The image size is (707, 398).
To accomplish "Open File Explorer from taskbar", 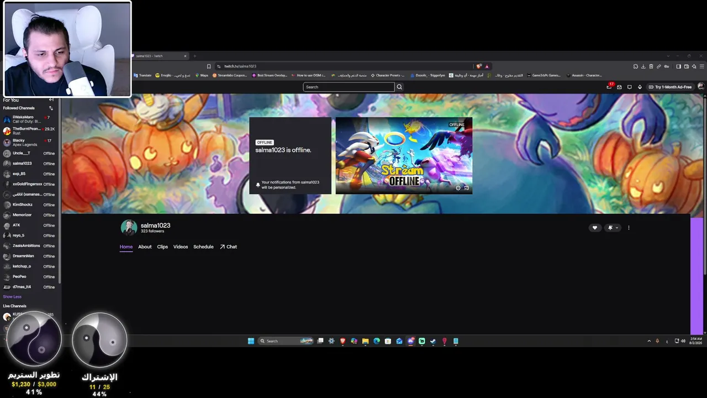I will coord(365,341).
